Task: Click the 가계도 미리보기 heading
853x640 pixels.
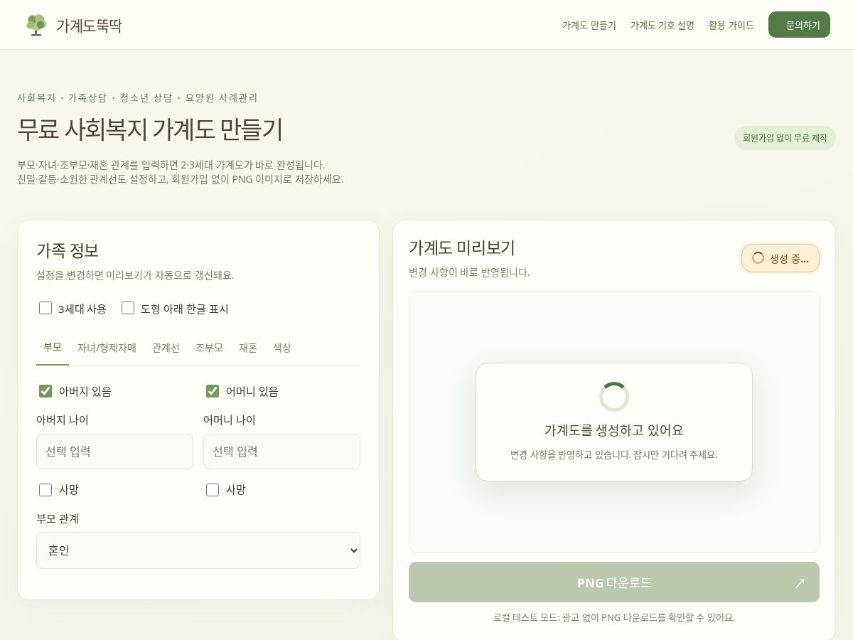Action: pos(462,247)
